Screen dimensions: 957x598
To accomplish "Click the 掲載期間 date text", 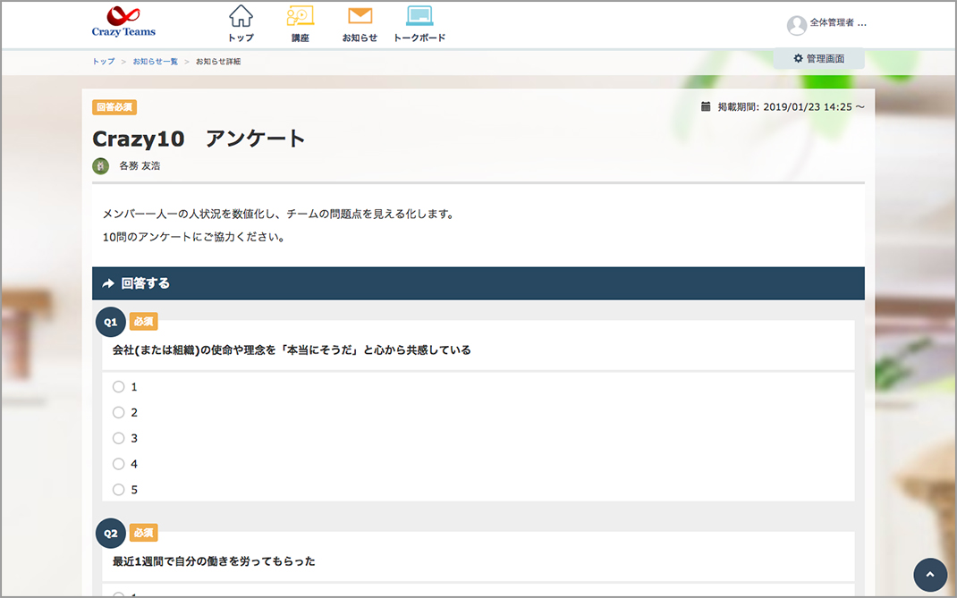I will [791, 106].
